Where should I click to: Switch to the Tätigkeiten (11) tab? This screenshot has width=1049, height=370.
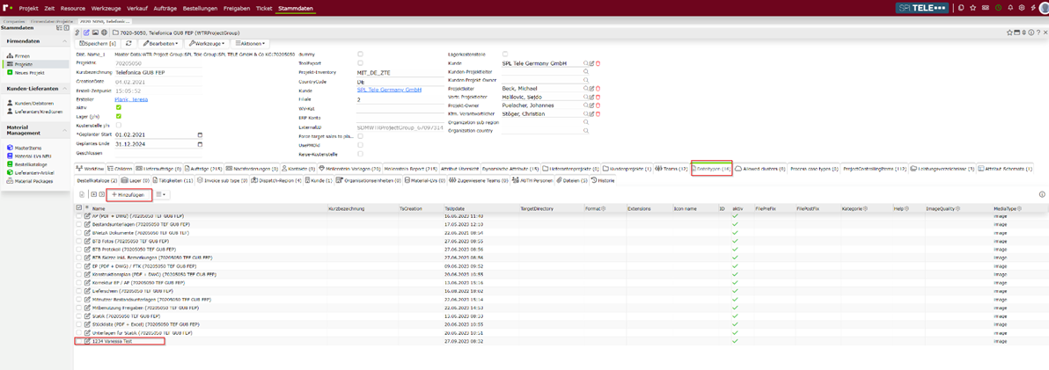(x=172, y=180)
